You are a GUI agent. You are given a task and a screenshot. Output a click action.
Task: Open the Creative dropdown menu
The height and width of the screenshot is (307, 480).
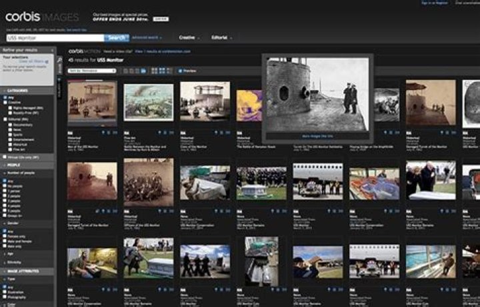[189, 37]
